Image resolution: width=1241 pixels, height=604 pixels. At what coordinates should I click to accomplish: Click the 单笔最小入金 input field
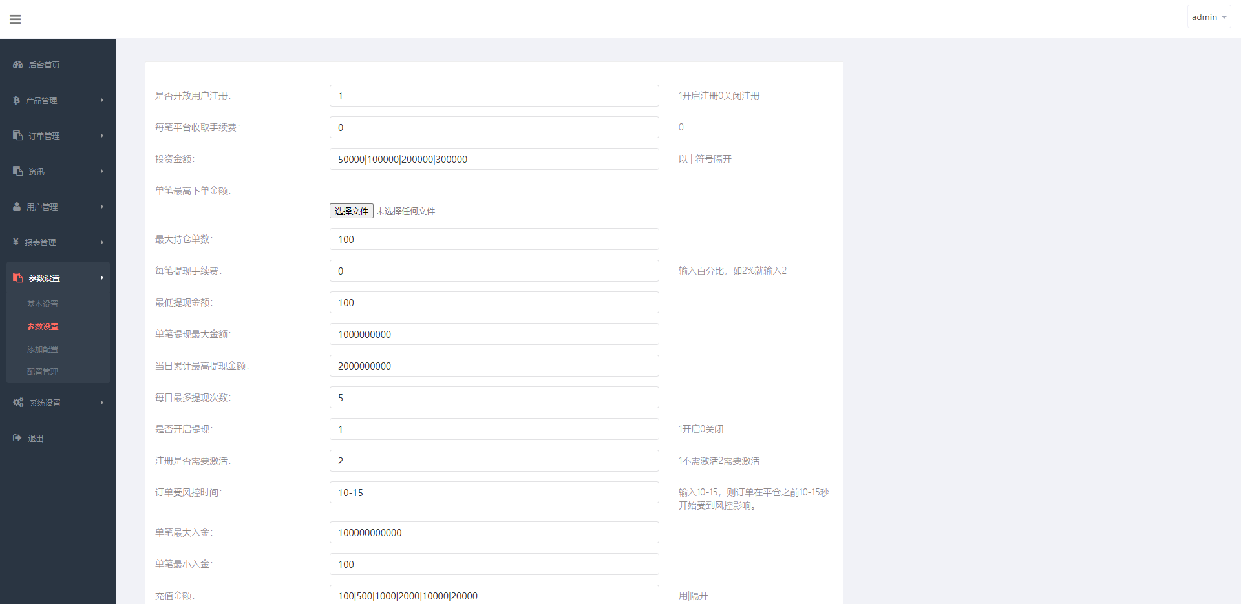(494, 564)
